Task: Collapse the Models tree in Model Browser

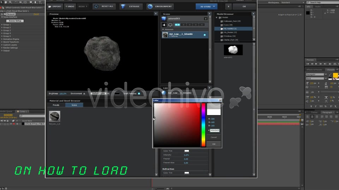Action: tap(216, 18)
